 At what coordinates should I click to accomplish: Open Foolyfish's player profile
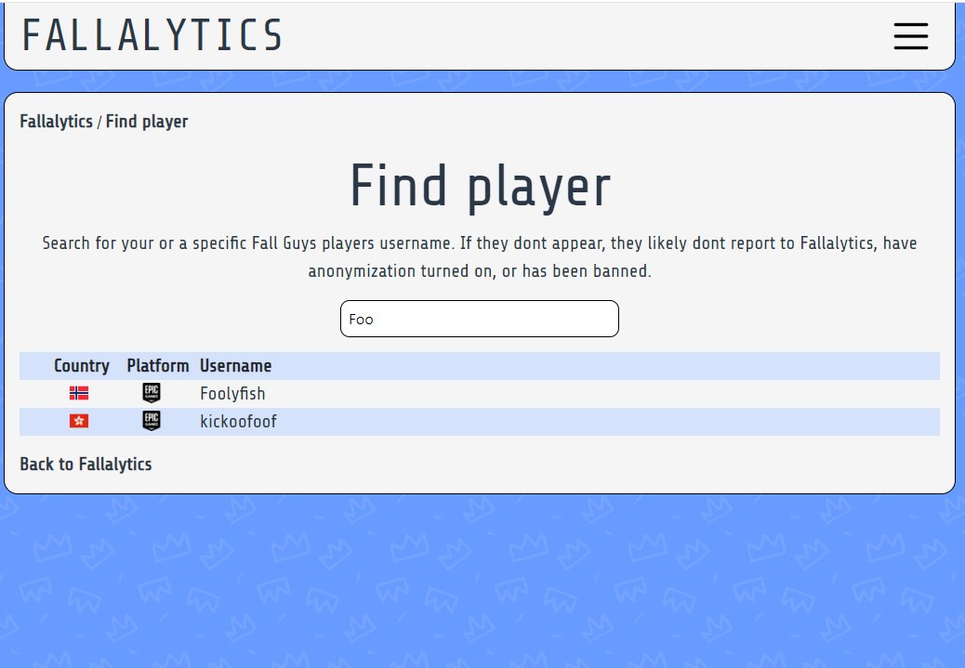point(232,392)
